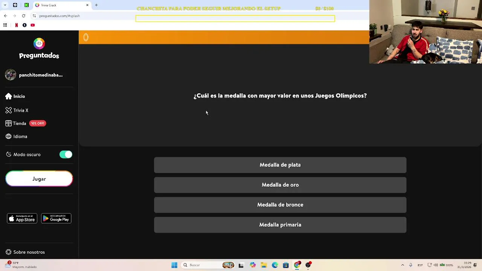Click the icon on the orange timer bar
Image resolution: width=482 pixels, height=271 pixels.
point(86,37)
